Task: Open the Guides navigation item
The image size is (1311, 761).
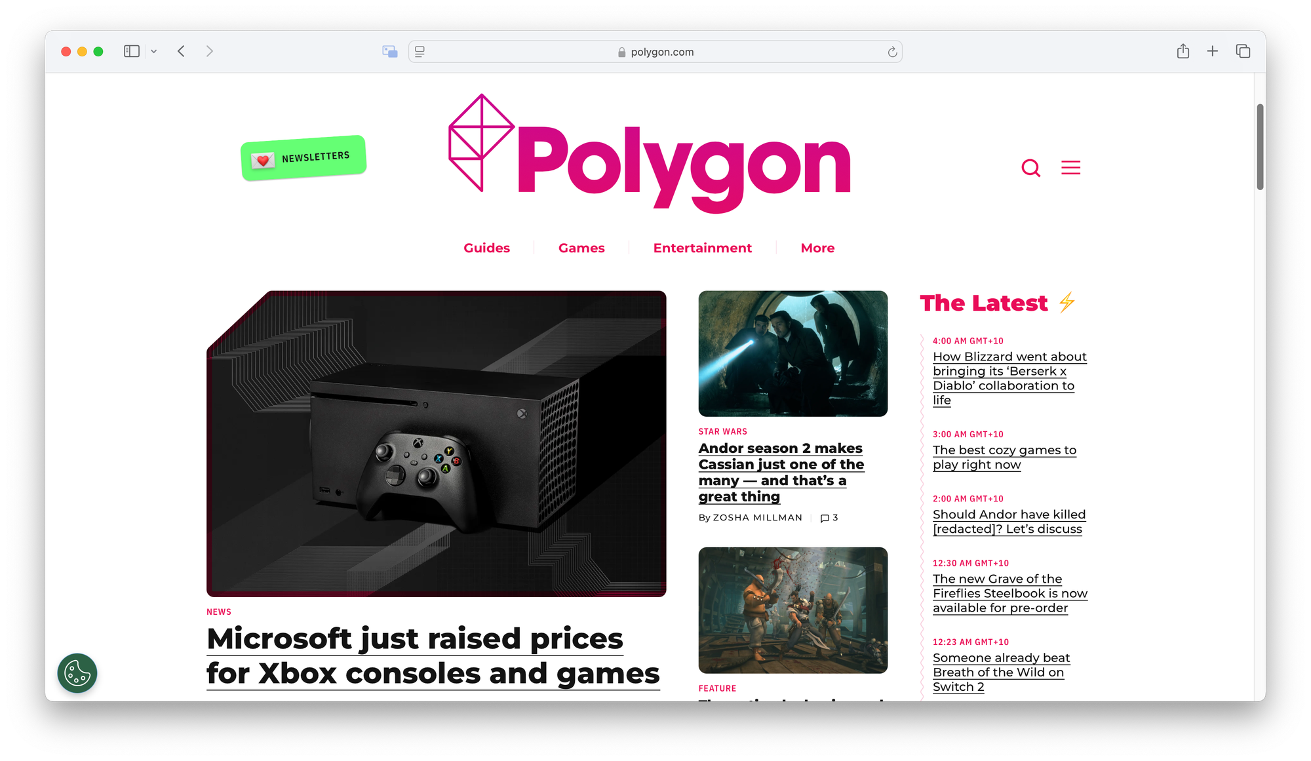Action: [x=486, y=248]
